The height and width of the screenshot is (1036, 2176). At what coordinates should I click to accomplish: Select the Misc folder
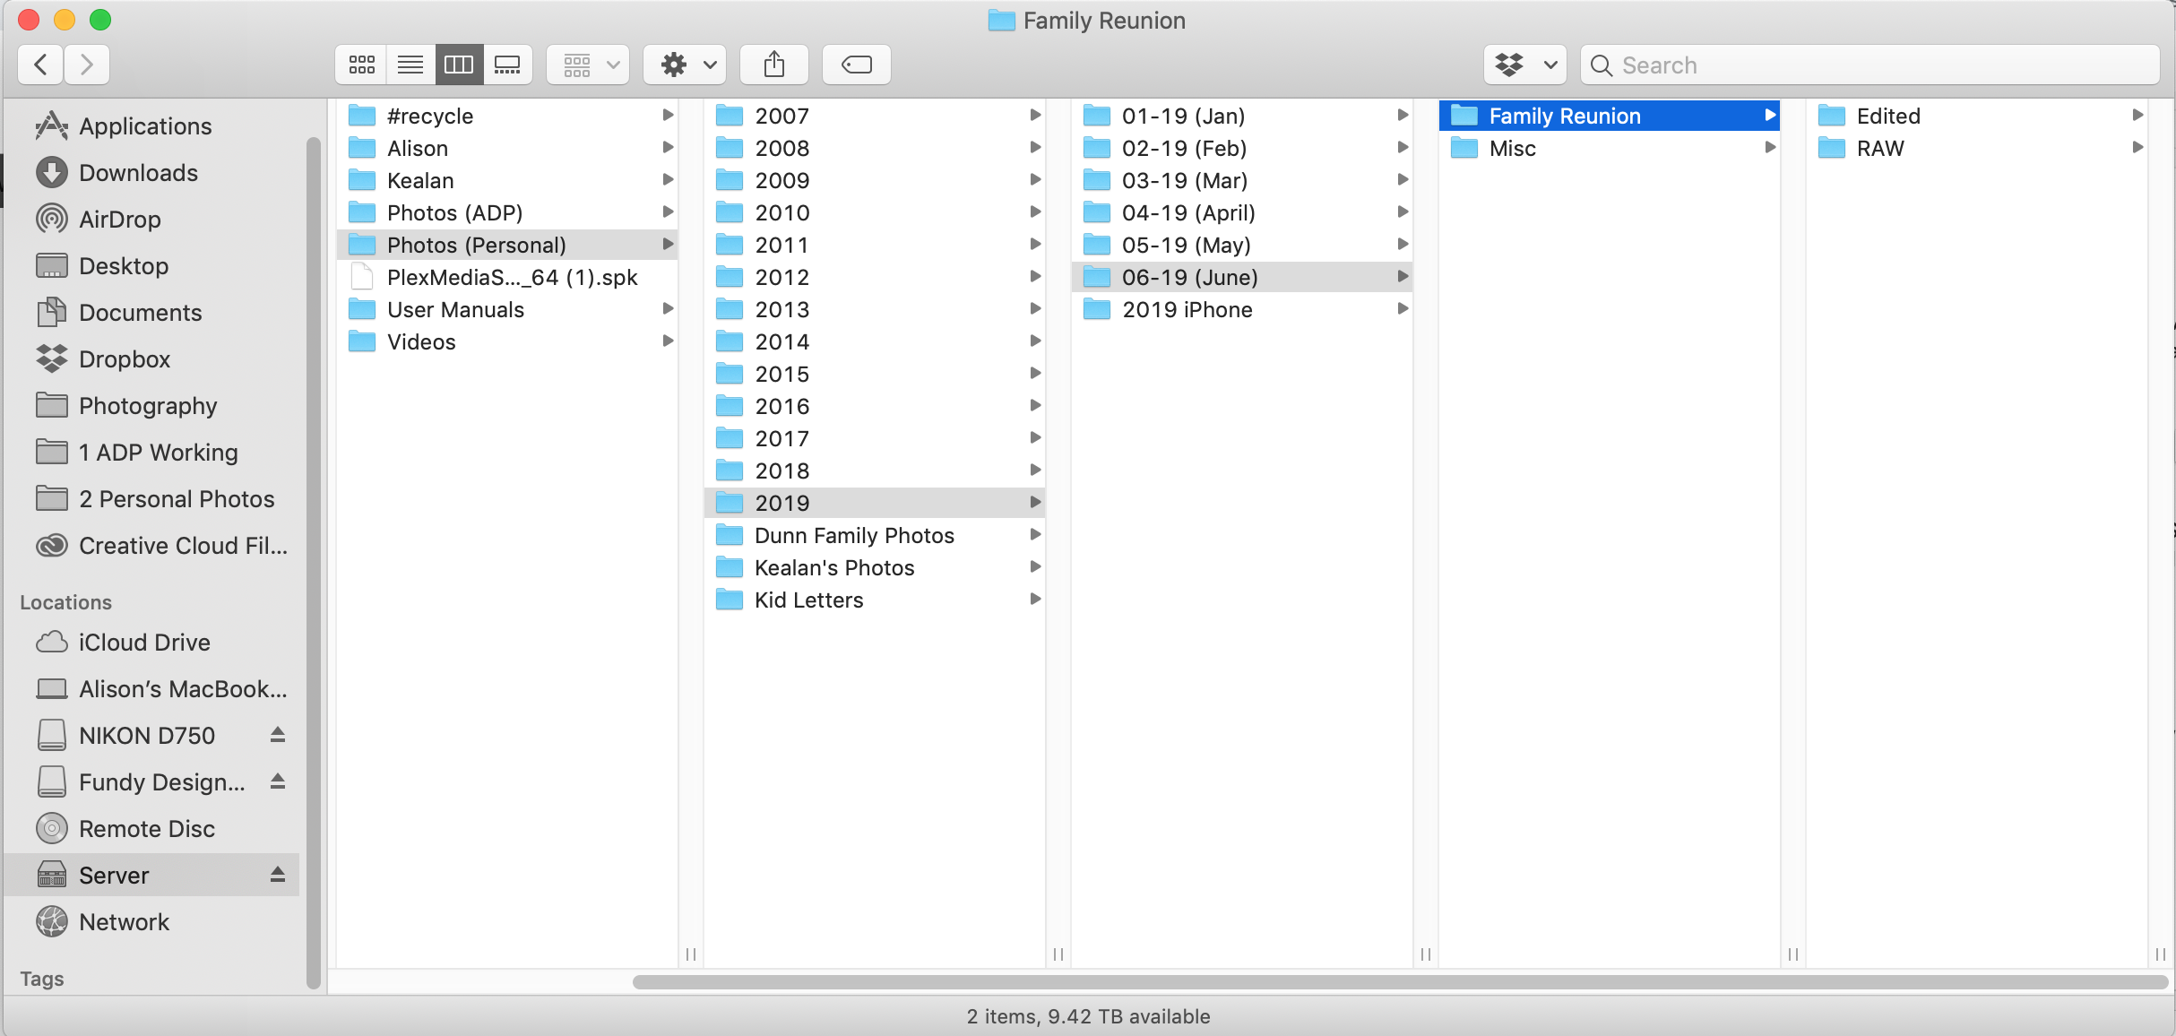pos(1610,148)
